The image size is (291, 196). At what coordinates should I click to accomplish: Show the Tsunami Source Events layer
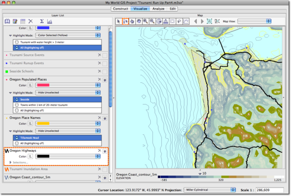pyautogui.click(x=105, y=55)
